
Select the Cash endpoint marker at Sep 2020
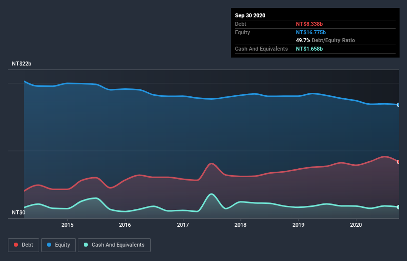tap(399, 207)
